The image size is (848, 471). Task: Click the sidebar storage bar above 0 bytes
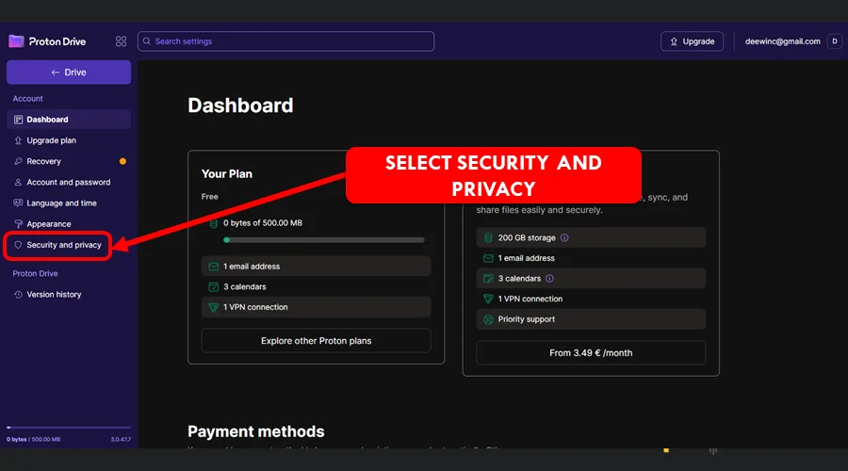click(x=69, y=428)
